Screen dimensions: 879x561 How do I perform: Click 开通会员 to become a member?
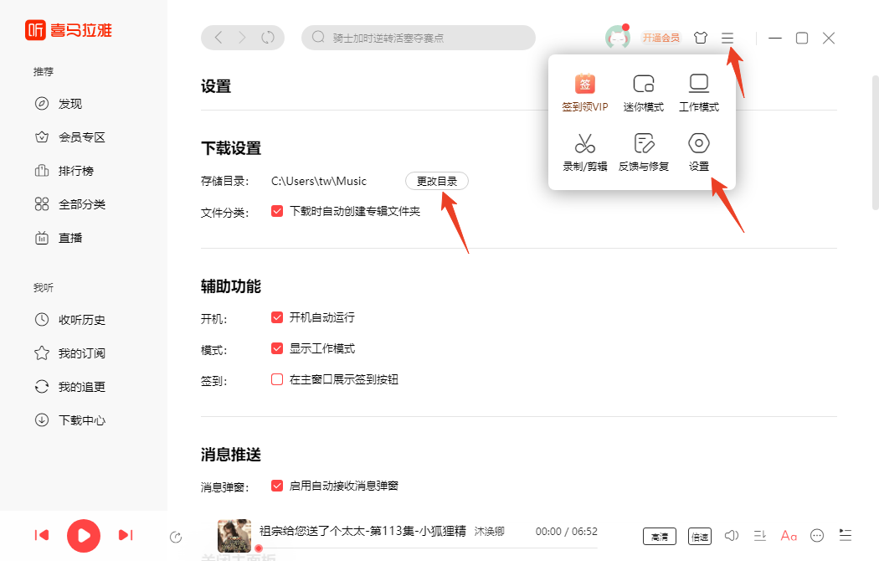pos(661,38)
